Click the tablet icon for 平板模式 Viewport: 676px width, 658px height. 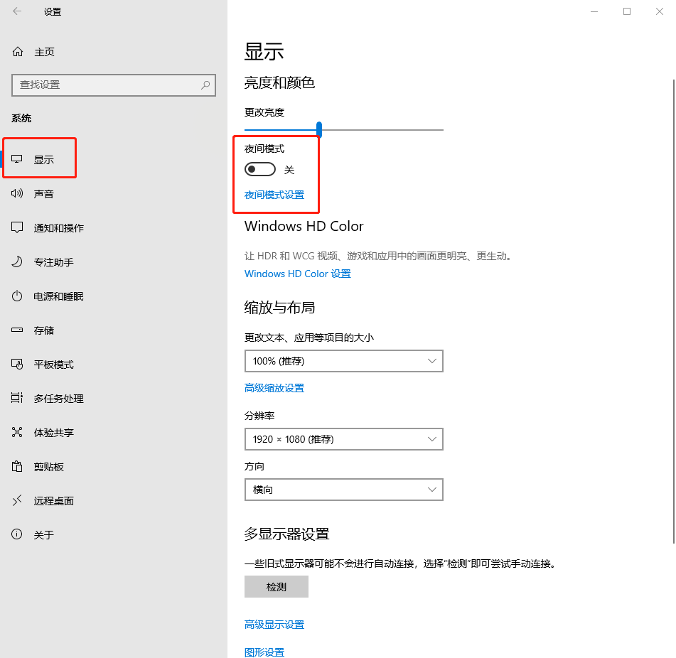[x=17, y=364]
